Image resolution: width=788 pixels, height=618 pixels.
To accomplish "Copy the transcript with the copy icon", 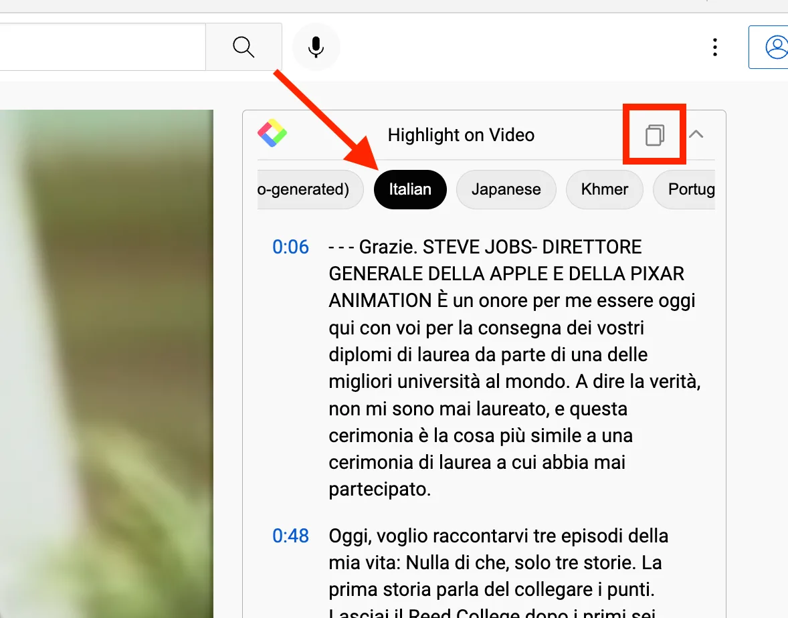I will pyautogui.click(x=654, y=134).
